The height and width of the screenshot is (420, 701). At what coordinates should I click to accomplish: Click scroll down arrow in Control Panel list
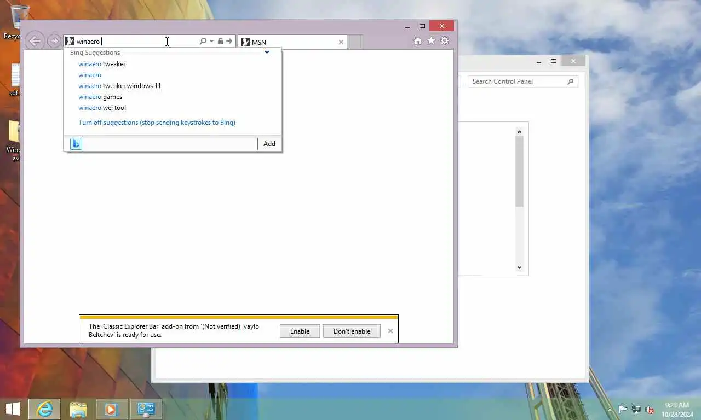tap(519, 267)
